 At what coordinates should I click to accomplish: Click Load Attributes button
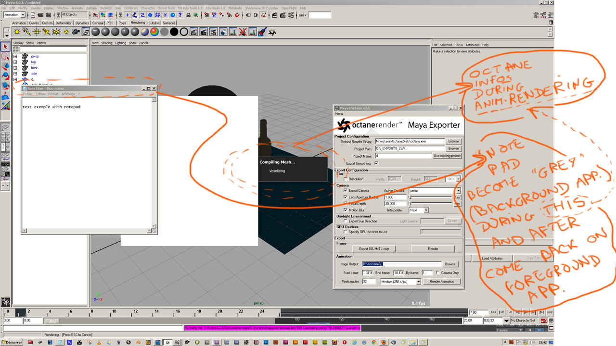[x=492, y=258]
